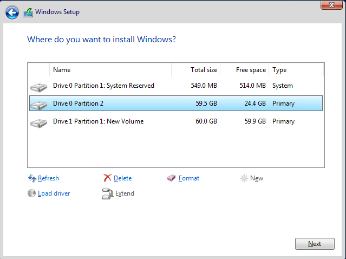The height and width of the screenshot is (259, 346).
Task: Click the System Reserved drive icon
Action: [x=39, y=86]
